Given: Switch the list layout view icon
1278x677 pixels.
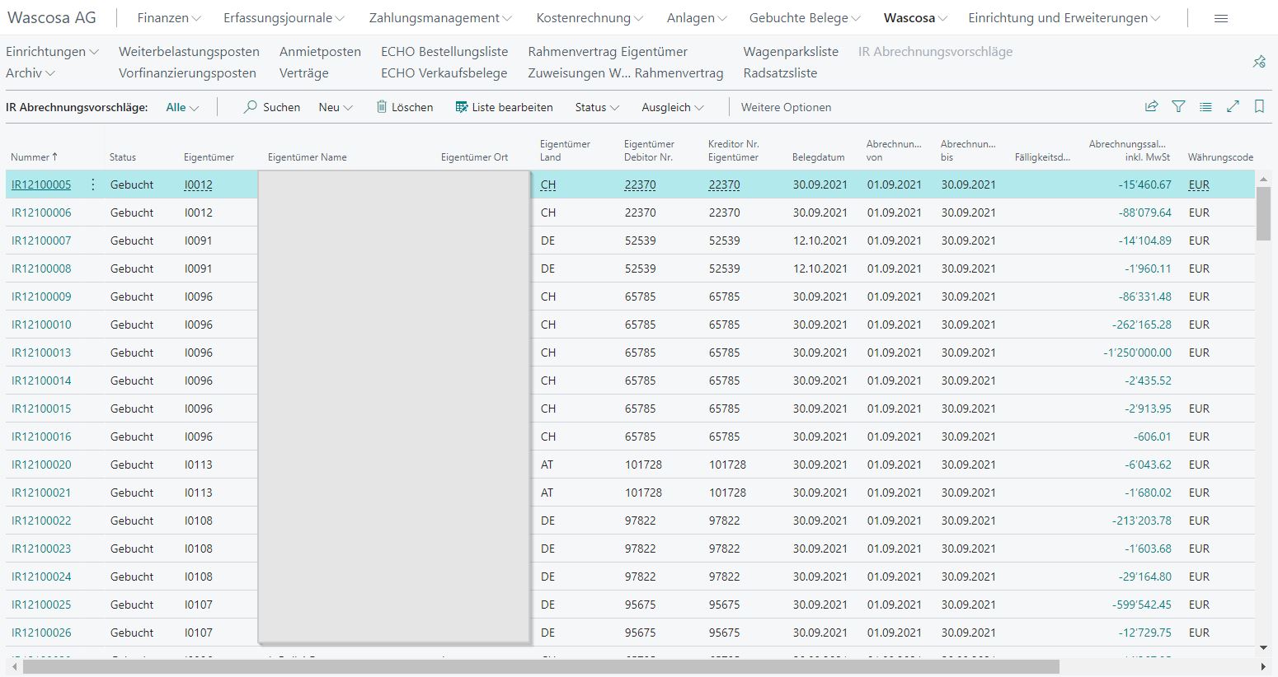Looking at the screenshot, I should point(1205,107).
